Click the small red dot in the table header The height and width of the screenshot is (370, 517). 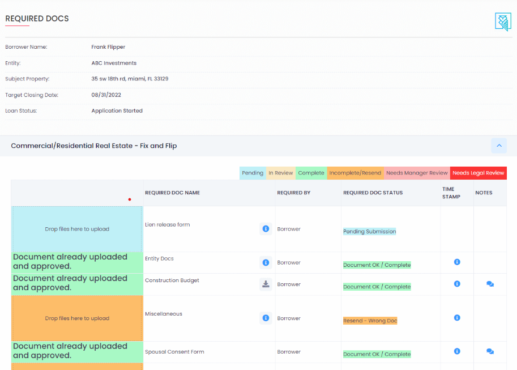pos(129,199)
